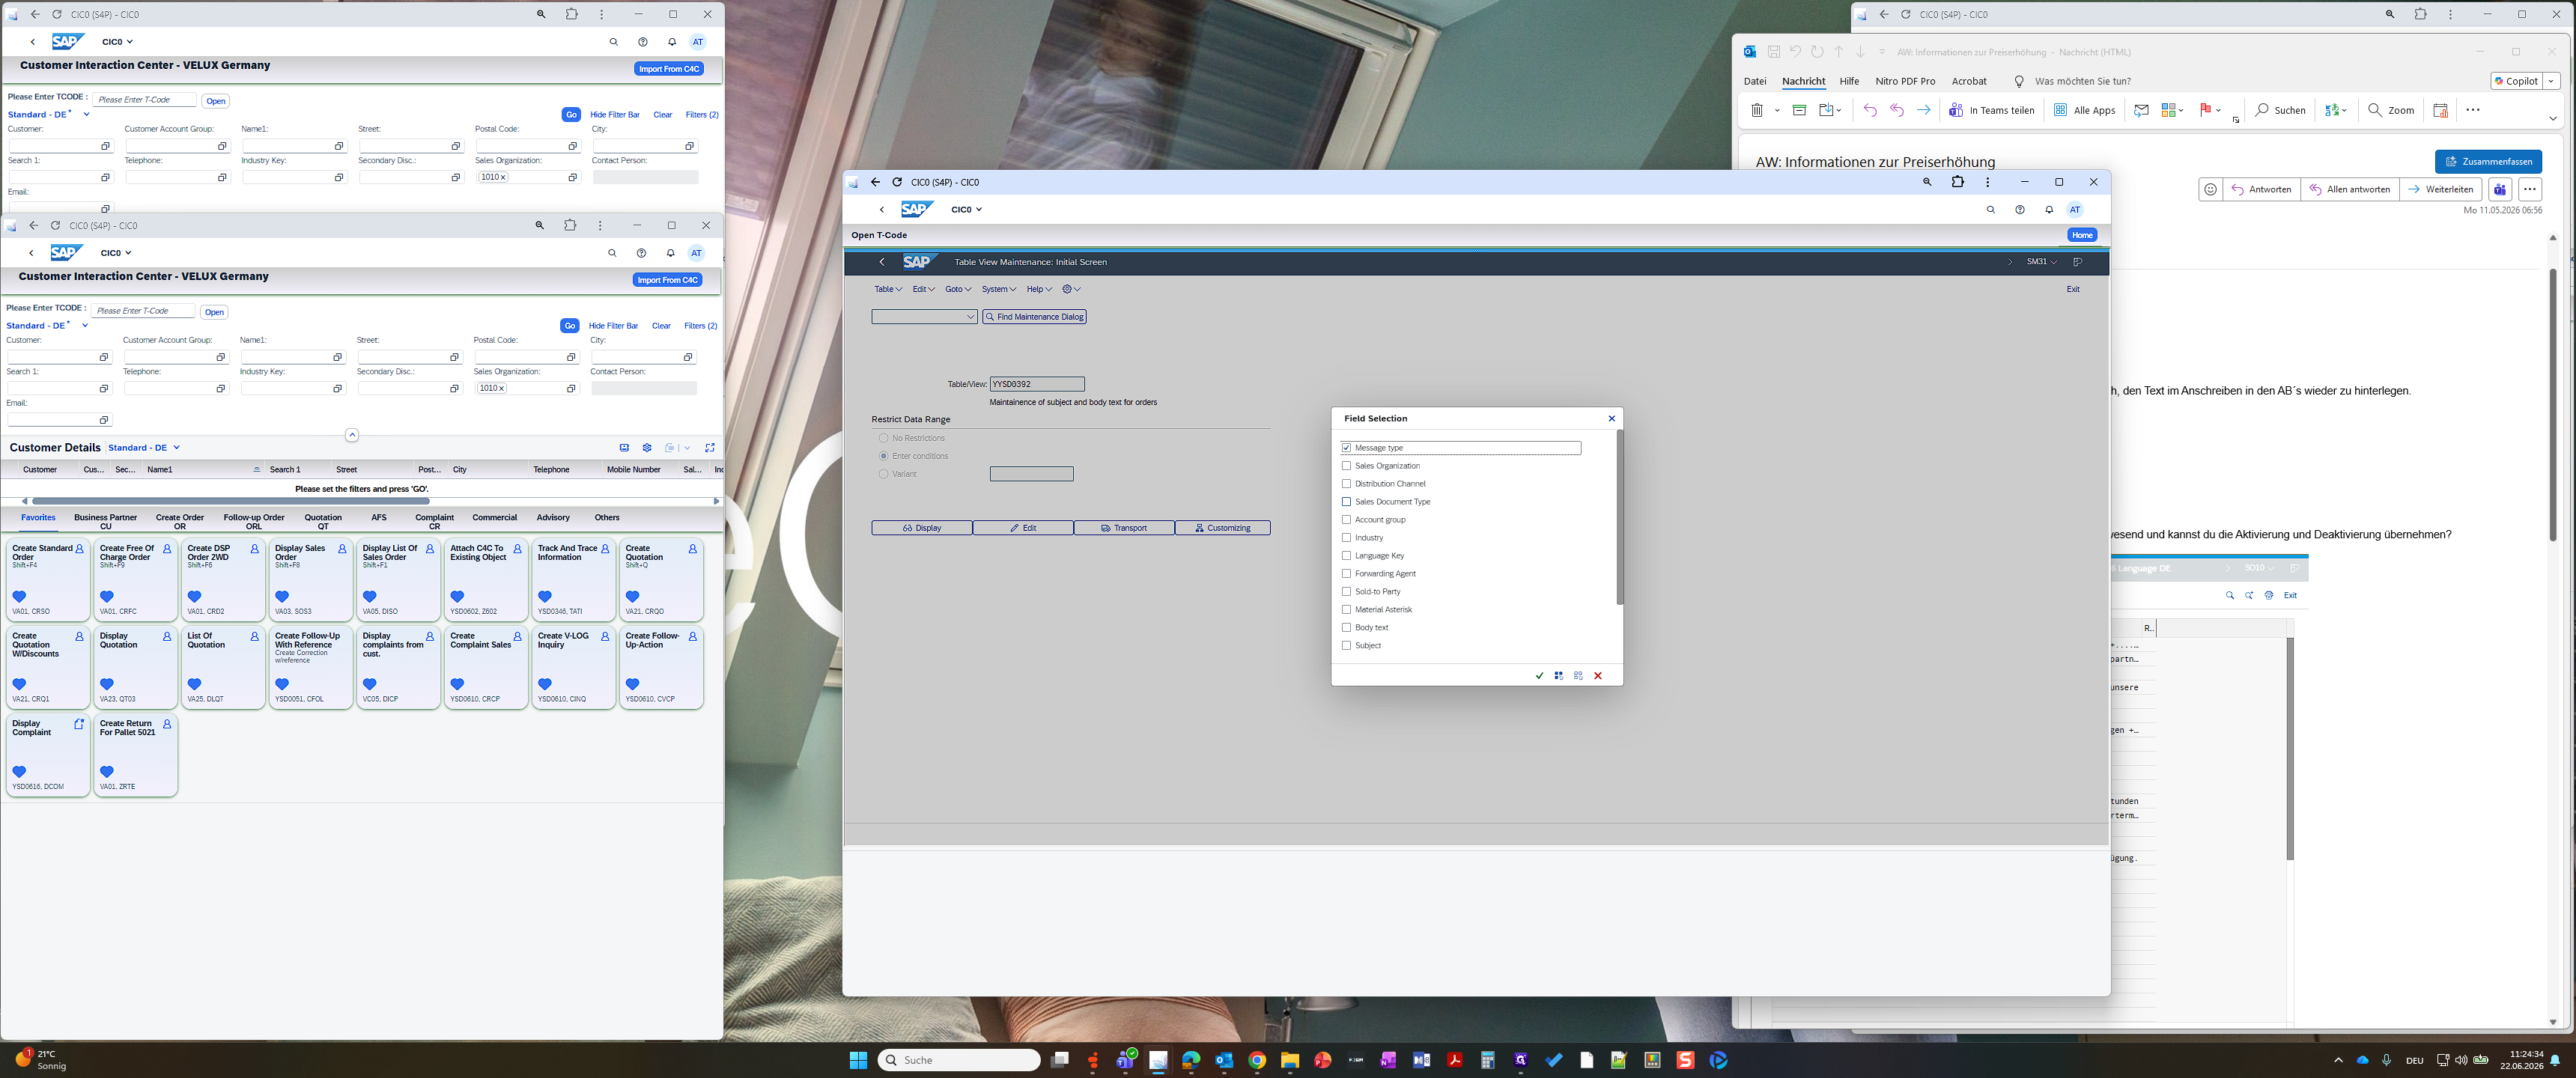This screenshot has height=1078, width=2576.
Task: Select the Variant radio button
Action: click(x=883, y=474)
